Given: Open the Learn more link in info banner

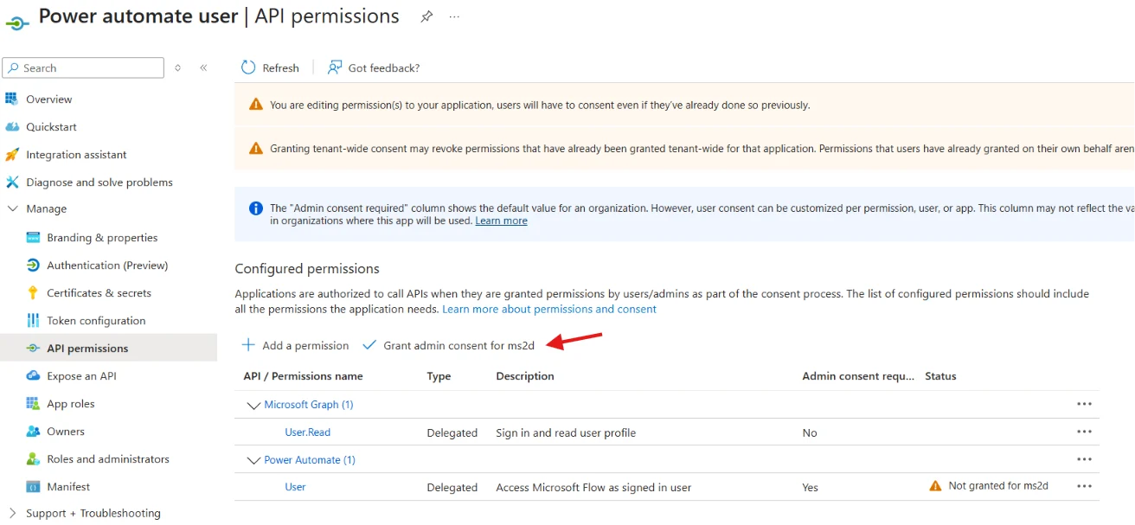Looking at the screenshot, I should click(501, 221).
